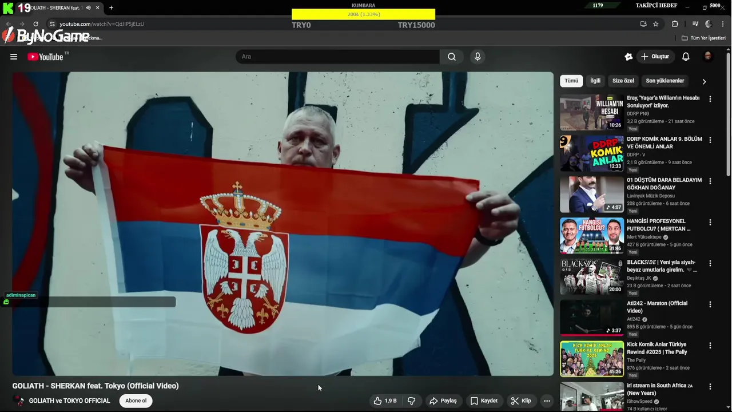
Task: Open options for DDRP KOMİK ANLAR 9. BÖLÜM
Action: coord(710,140)
